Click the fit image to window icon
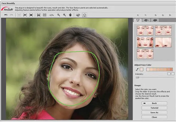Screen dimensions: 176x122 pos(38,15)
